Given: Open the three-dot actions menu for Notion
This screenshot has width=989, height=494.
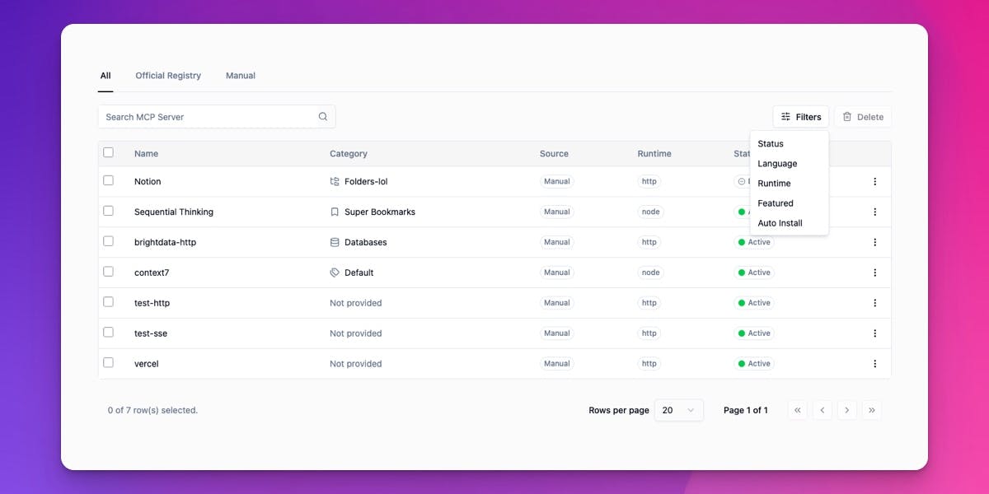Looking at the screenshot, I should point(875,181).
